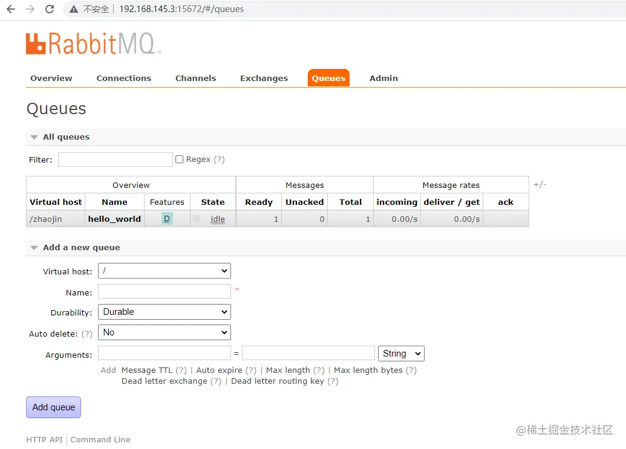Screen dimensions: 626x449
Task: Open the Virtual host dropdown
Action: point(165,271)
